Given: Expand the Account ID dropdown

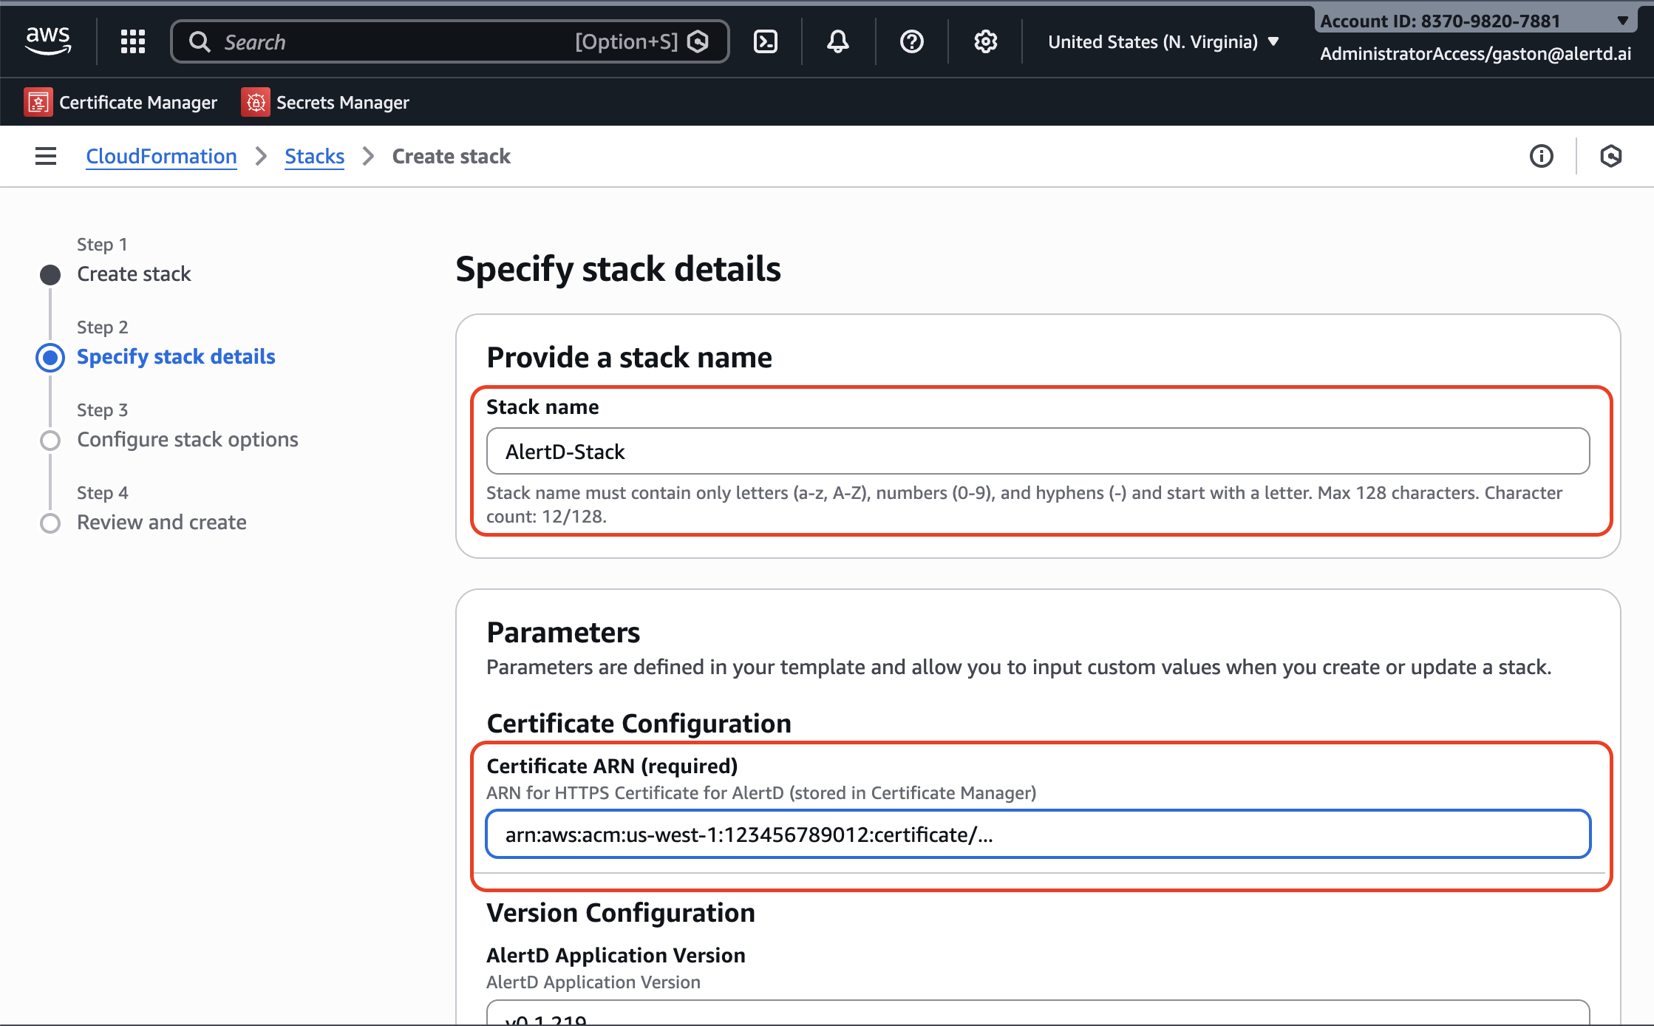Looking at the screenshot, I should 1623,21.
